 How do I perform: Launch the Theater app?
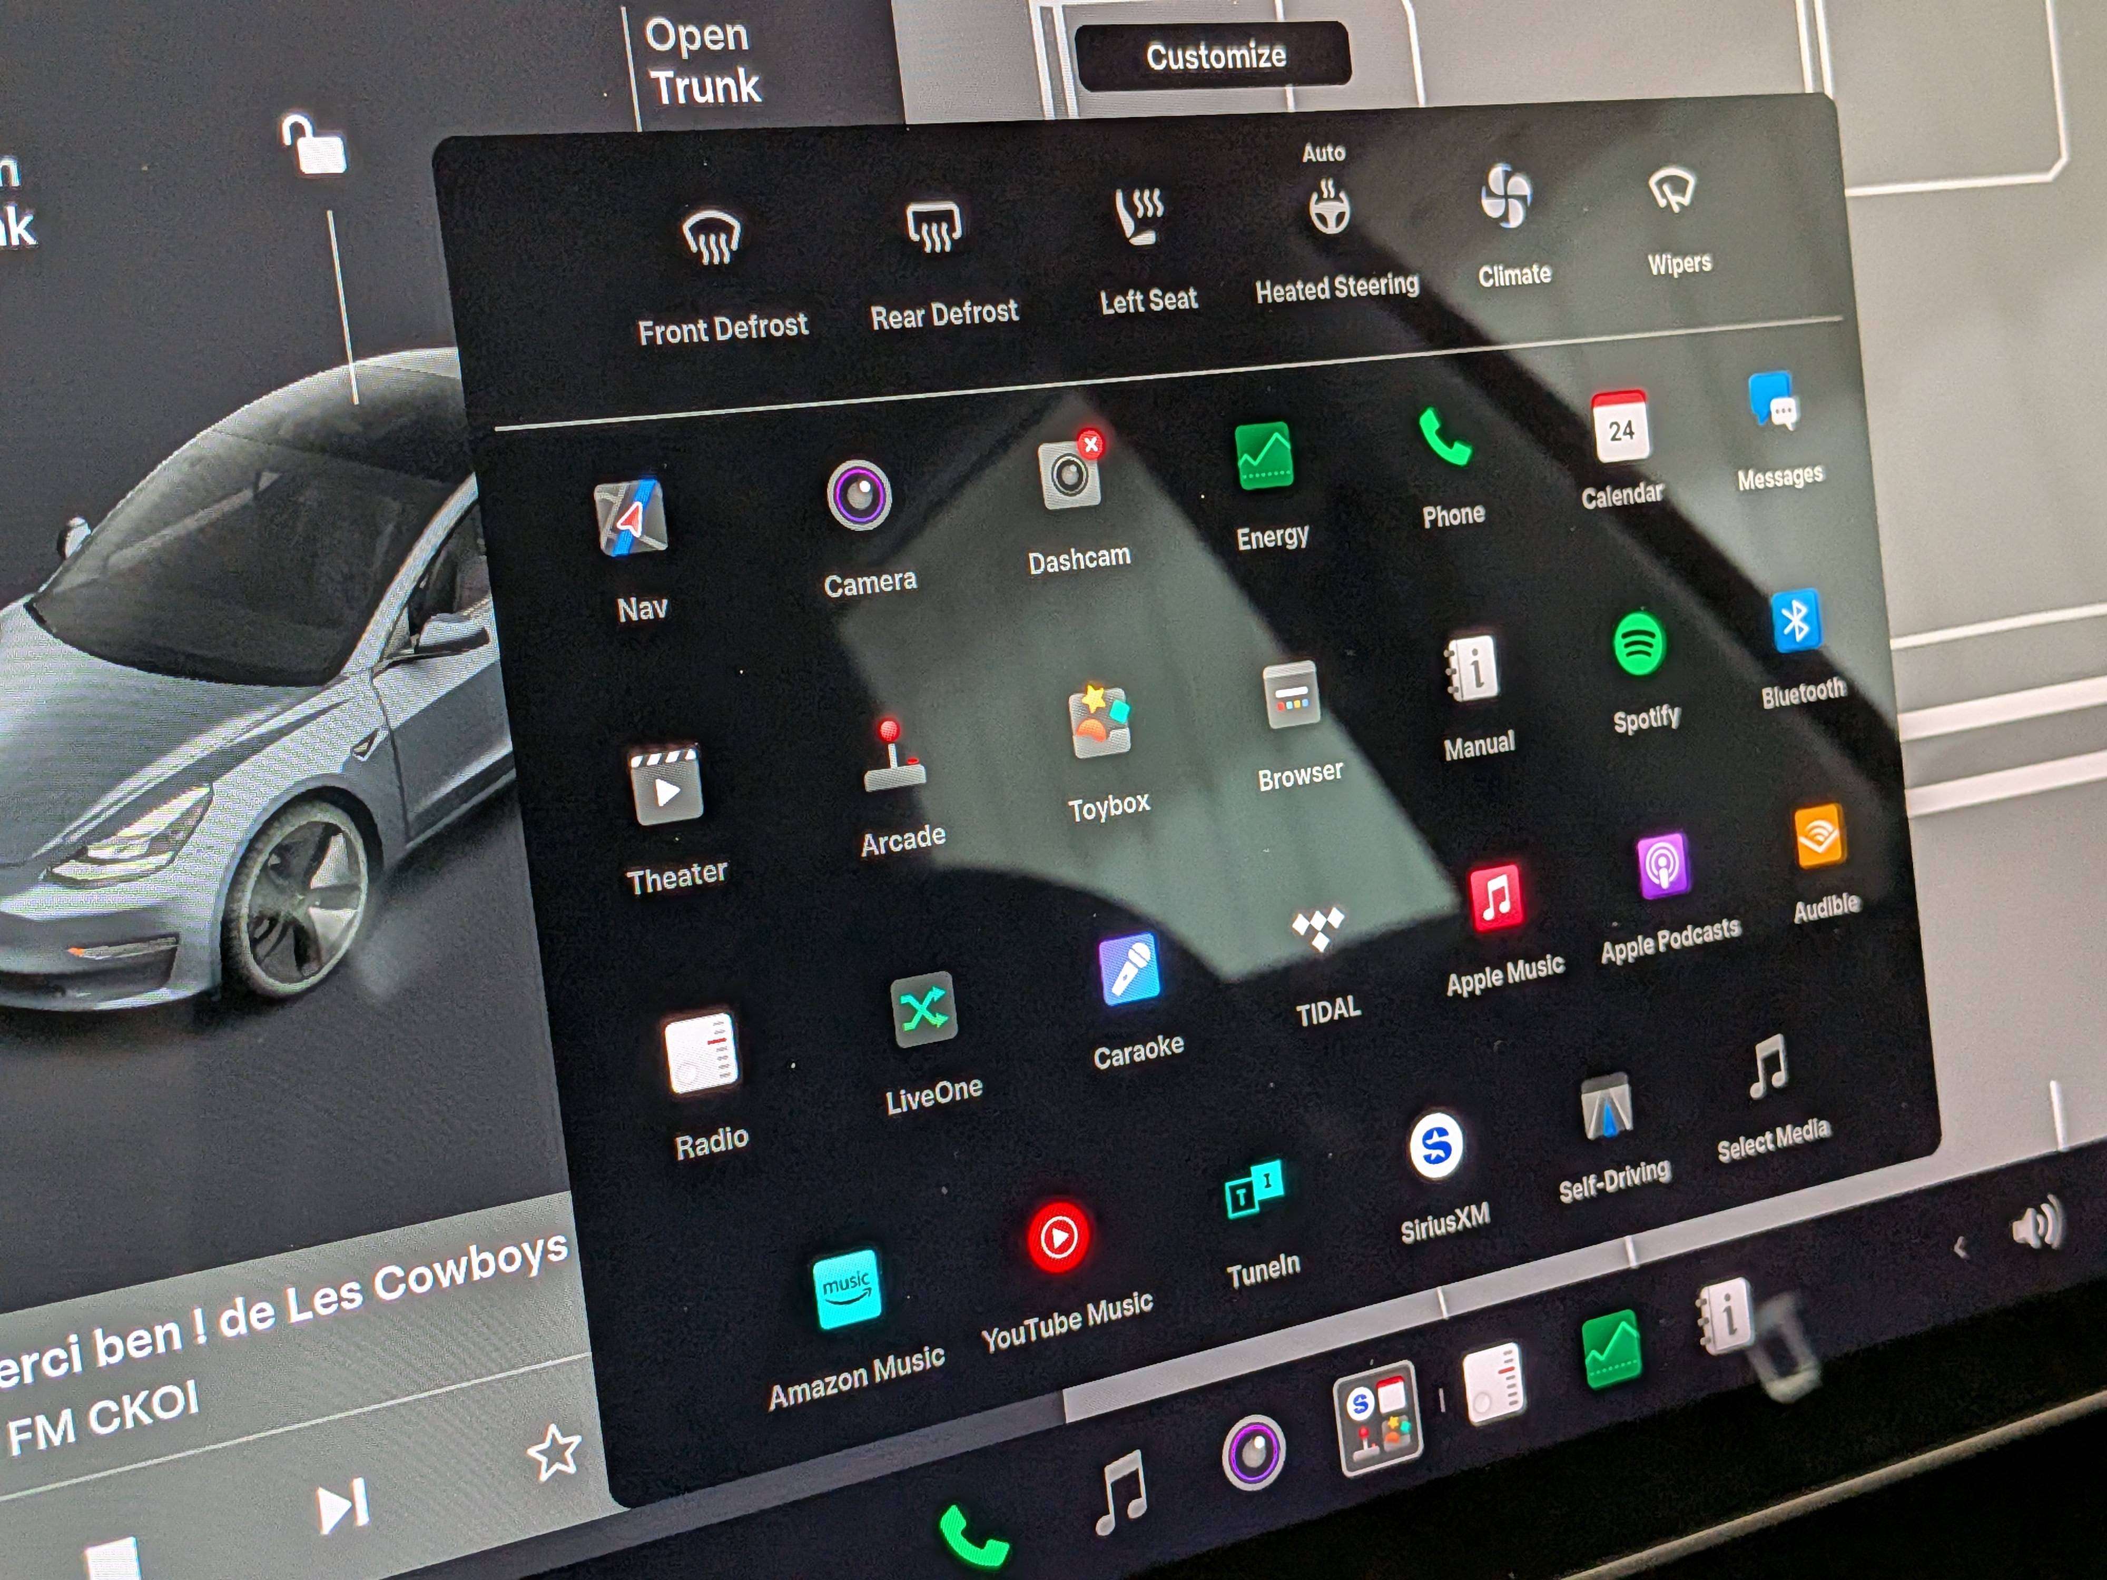tap(666, 785)
